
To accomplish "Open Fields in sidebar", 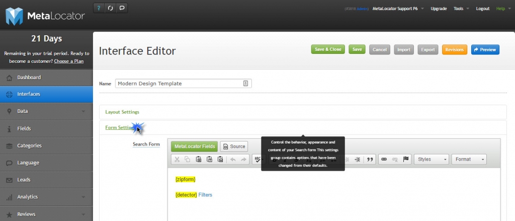I will 46,128.
